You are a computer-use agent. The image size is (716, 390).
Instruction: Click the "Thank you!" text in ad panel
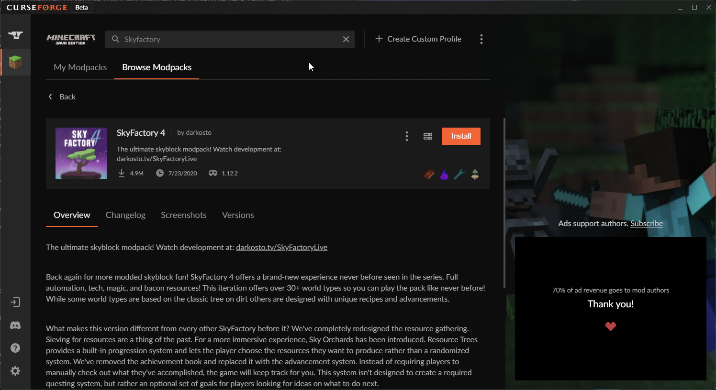(611, 304)
